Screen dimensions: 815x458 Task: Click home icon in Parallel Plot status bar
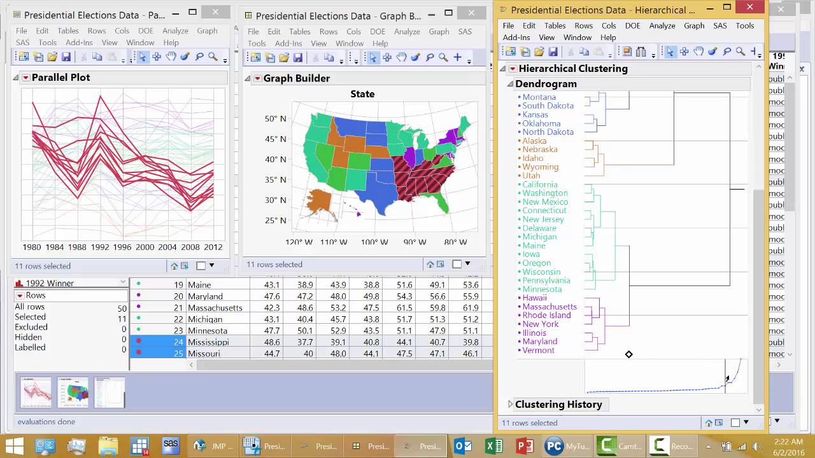[x=174, y=266]
